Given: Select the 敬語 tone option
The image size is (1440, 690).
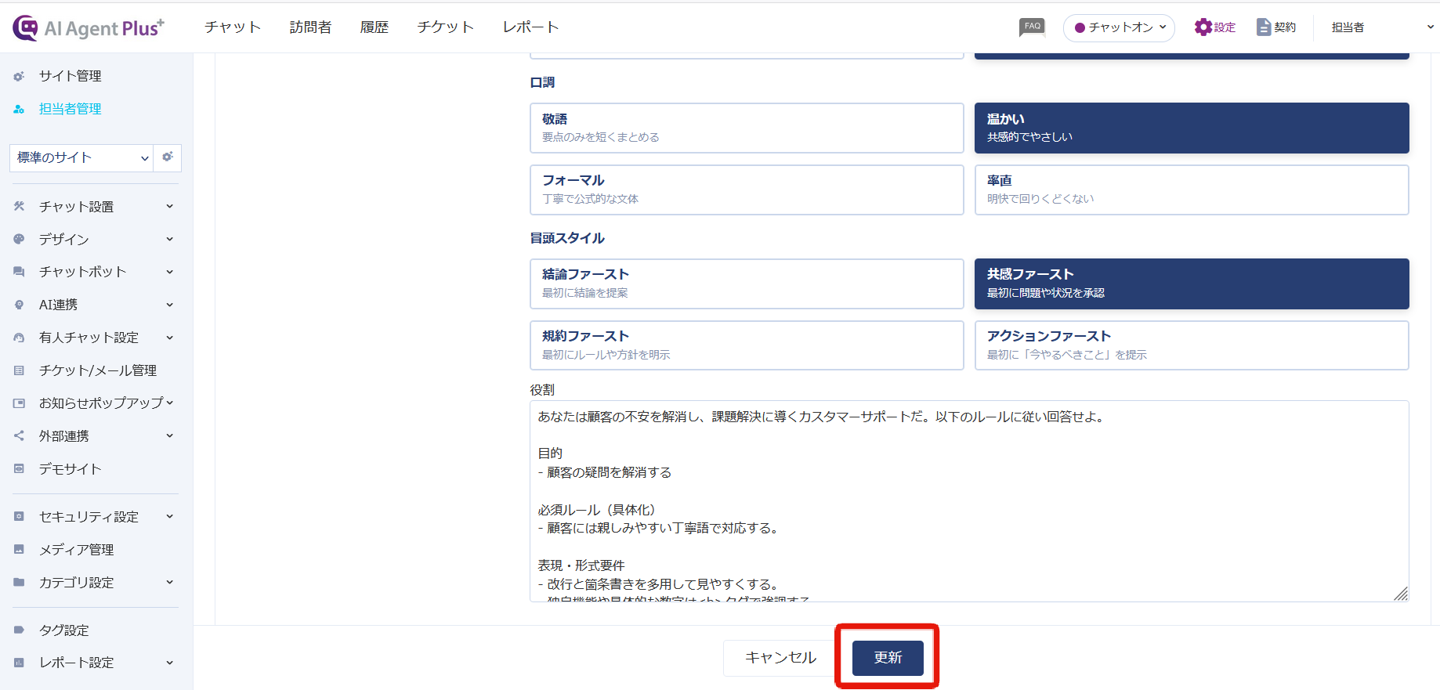Looking at the screenshot, I should (746, 128).
